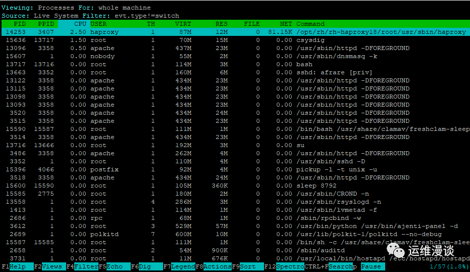The height and width of the screenshot is (272, 470).
Task: Select the sleep 8792 process row
Action: (235, 186)
